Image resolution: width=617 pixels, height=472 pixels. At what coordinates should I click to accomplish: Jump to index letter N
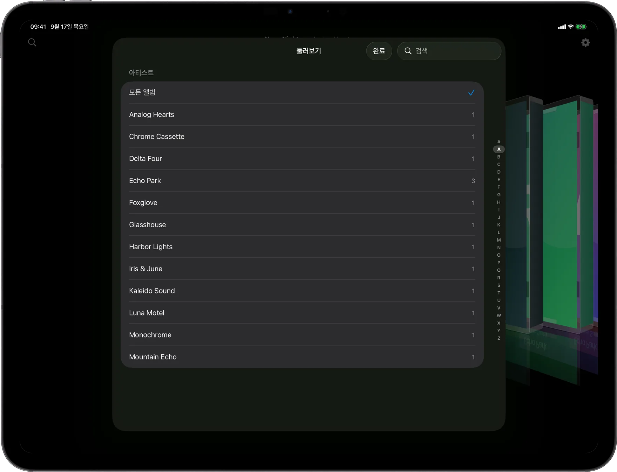click(499, 248)
